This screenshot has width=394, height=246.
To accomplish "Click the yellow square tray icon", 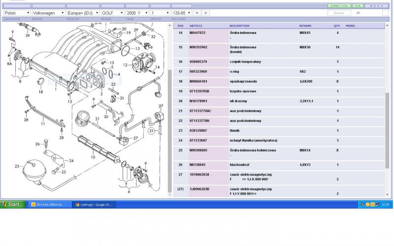I will [x=373, y=205].
